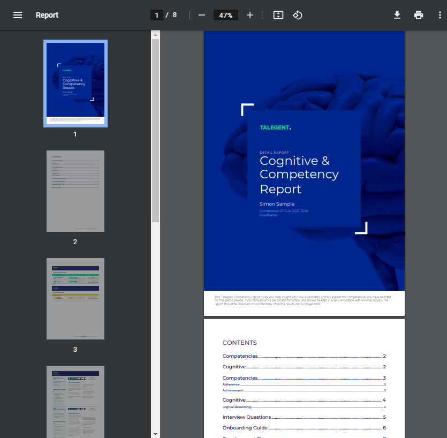Rotate the document counterclockwise

click(298, 15)
